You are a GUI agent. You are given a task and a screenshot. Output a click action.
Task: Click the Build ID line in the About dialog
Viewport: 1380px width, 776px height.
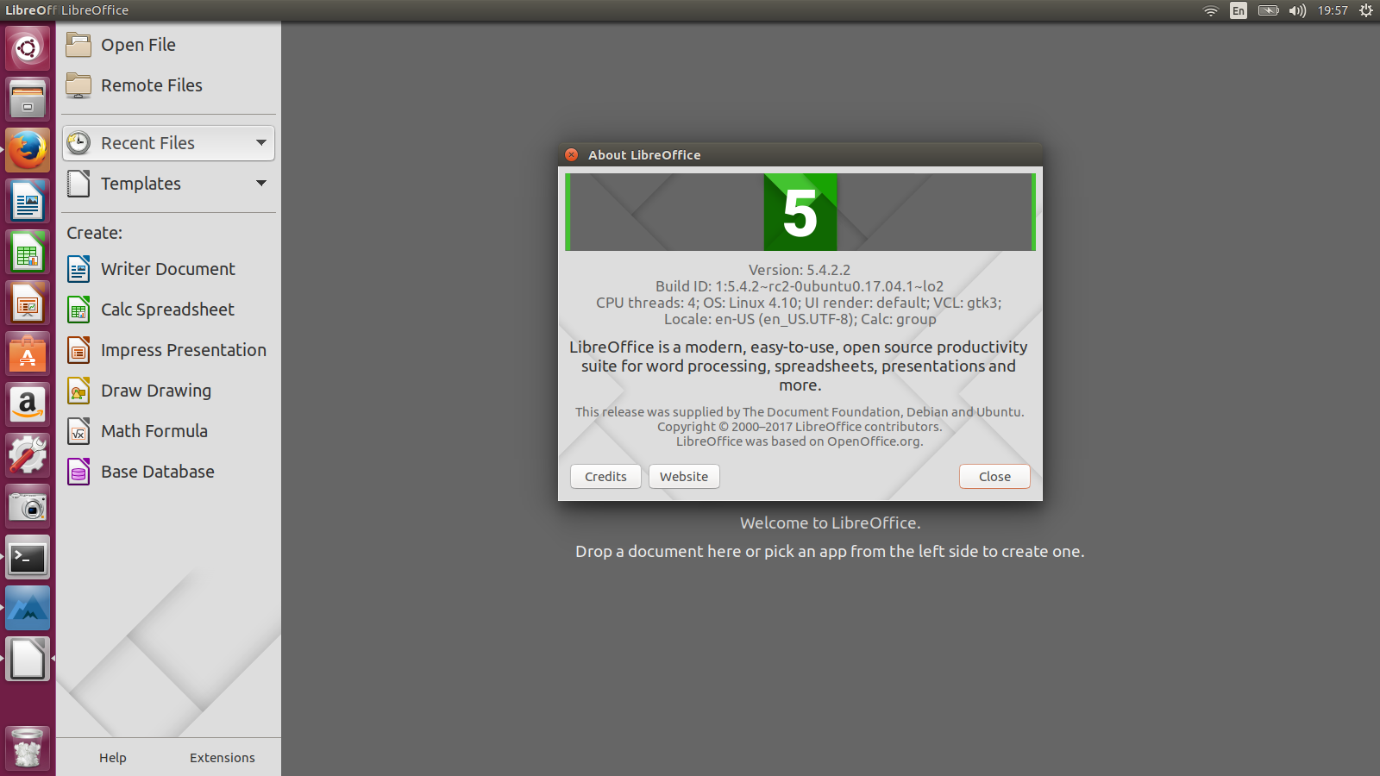click(800, 286)
